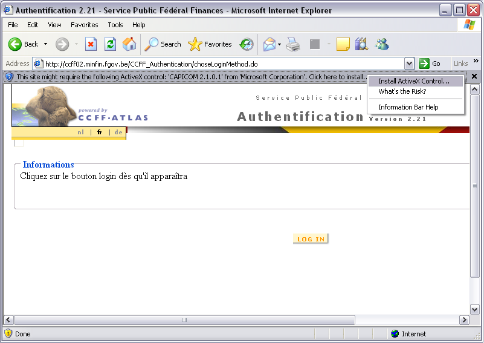Click the IE page icon in title bar
This screenshot has width=484, height=343.
[8, 10]
